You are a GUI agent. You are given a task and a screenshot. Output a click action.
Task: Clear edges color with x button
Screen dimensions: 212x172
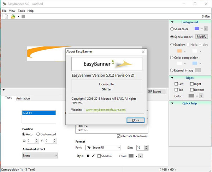pos(201,96)
